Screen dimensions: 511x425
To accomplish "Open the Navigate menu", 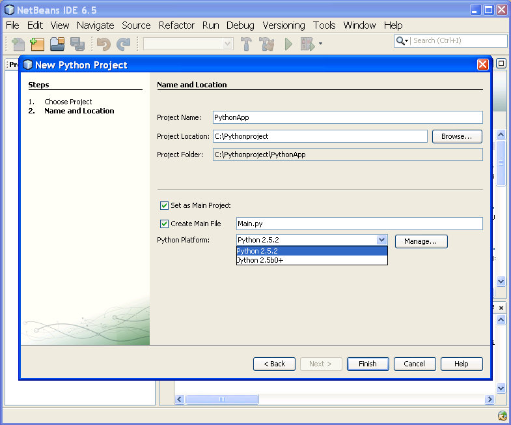I will (x=96, y=25).
